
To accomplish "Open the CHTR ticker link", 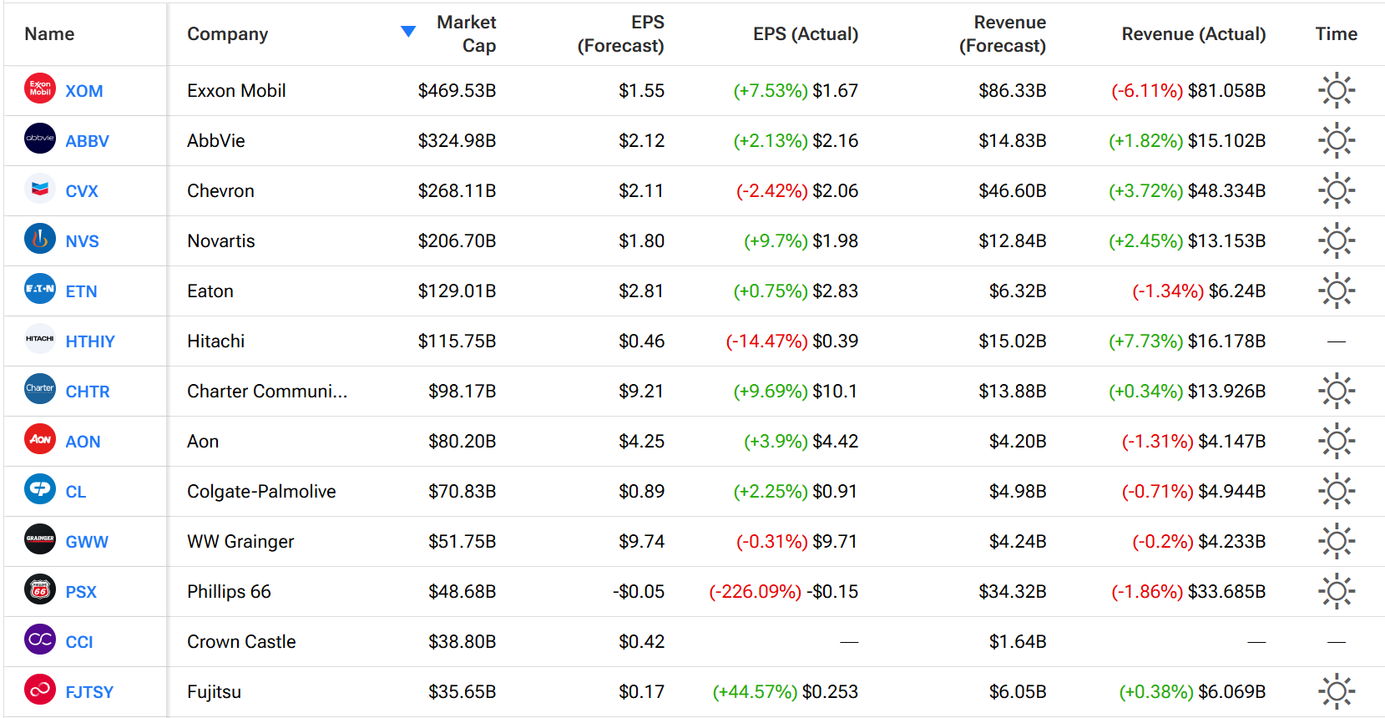I will pos(88,392).
